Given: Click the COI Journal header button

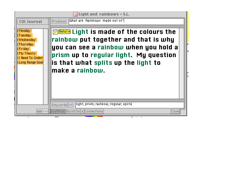Looking at the screenshot, I should pos(33,22).
